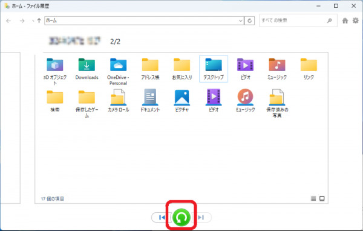The height and width of the screenshot is (231, 363).
Task: Click the back navigation arrow
Action: (8, 21)
